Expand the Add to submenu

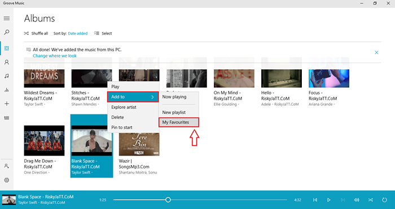click(133, 97)
